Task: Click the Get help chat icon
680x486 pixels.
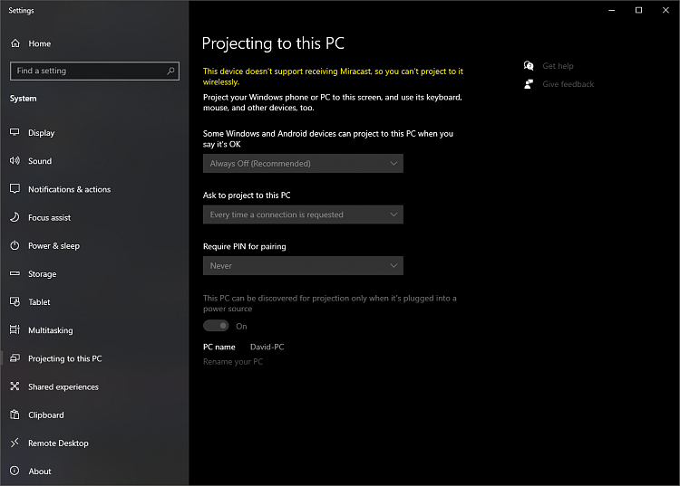Action: tap(529, 66)
